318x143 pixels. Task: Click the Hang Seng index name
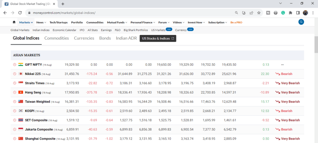click(x=33, y=92)
